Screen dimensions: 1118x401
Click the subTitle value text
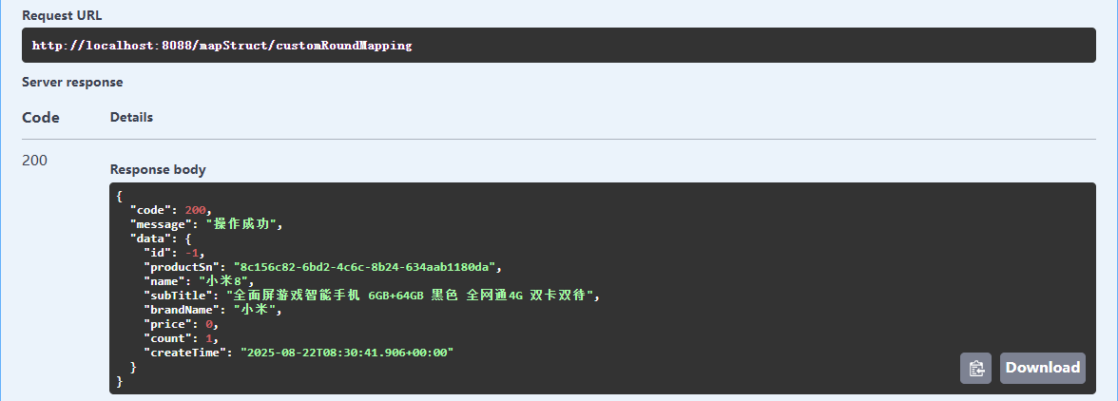[416, 296]
